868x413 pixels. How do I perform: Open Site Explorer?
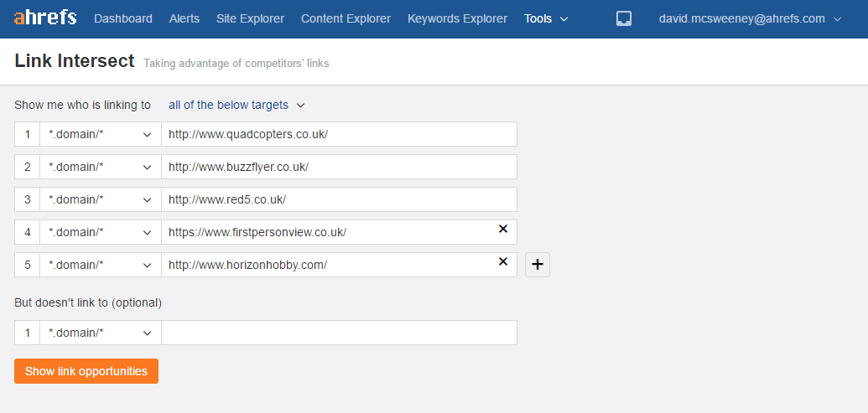(x=250, y=18)
